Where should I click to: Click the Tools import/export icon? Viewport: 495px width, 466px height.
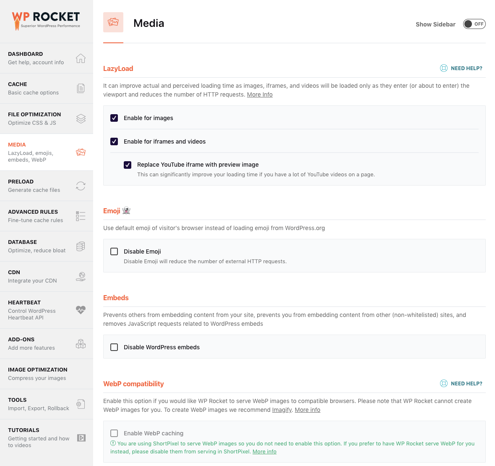(x=81, y=404)
